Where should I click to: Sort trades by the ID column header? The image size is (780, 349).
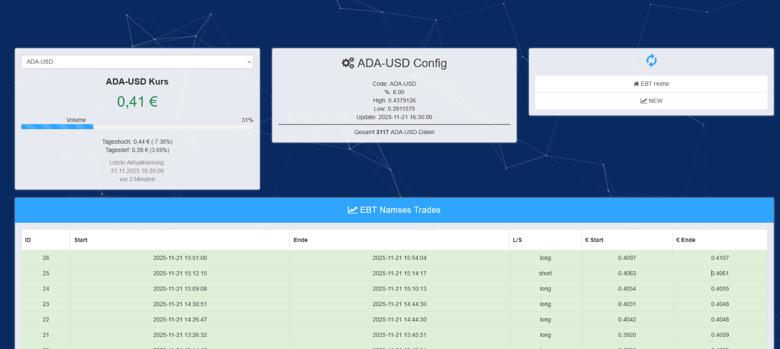click(28, 240)
